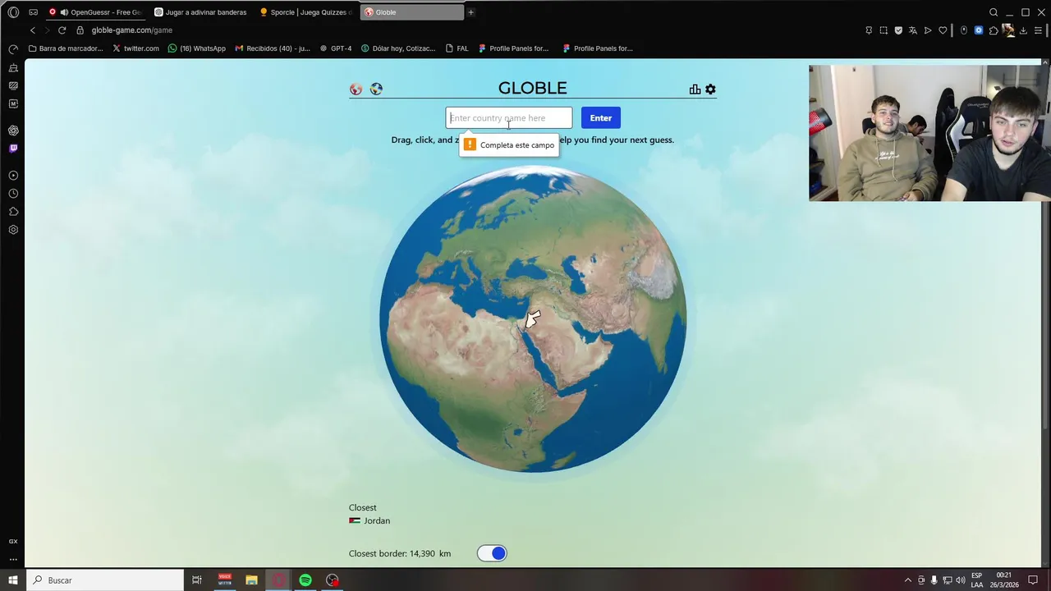Click the globle-game.com/game address bar
Viewport: 1051px width, 591px height.
[131, 30]
